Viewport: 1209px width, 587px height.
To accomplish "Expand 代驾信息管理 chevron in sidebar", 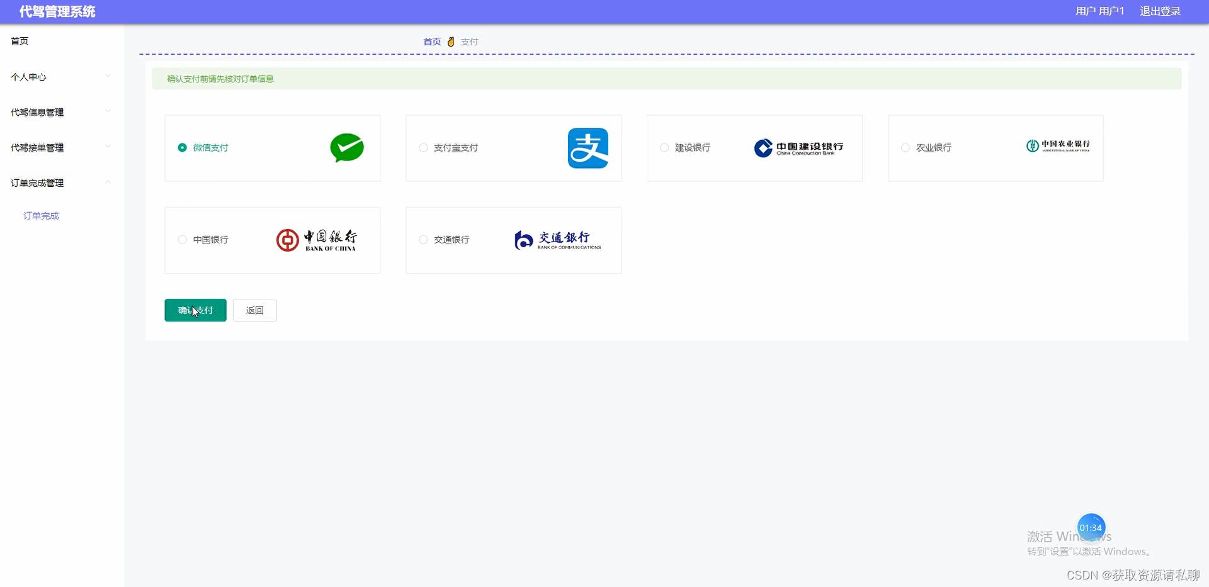I will 108,111.
